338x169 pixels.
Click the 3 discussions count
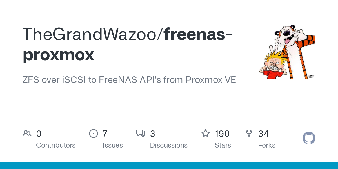152,134
